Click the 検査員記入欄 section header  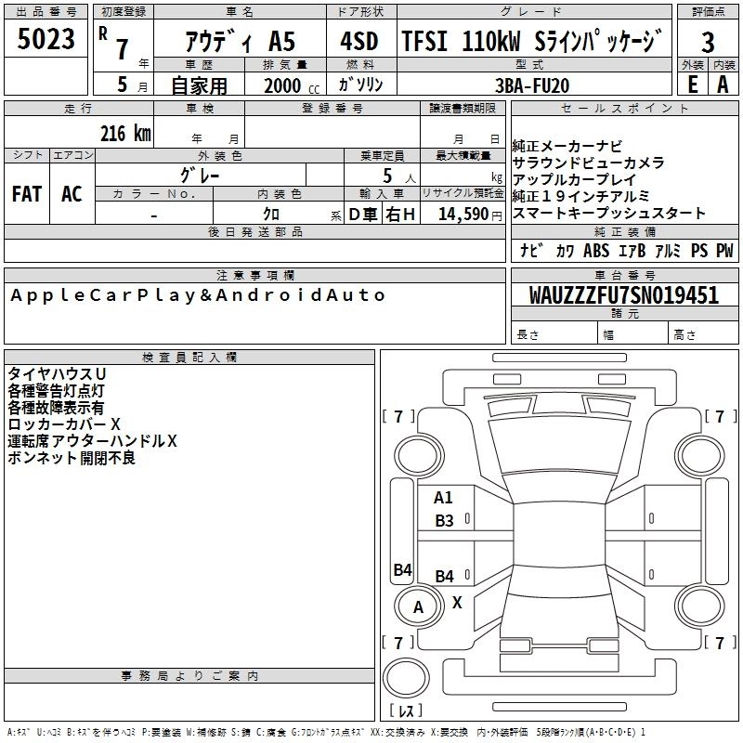(x=189, y=357)
